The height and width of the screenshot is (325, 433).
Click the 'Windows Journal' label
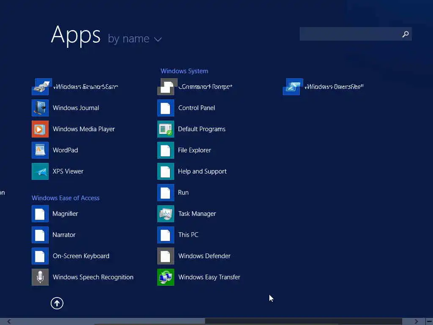tap(76, 108)
